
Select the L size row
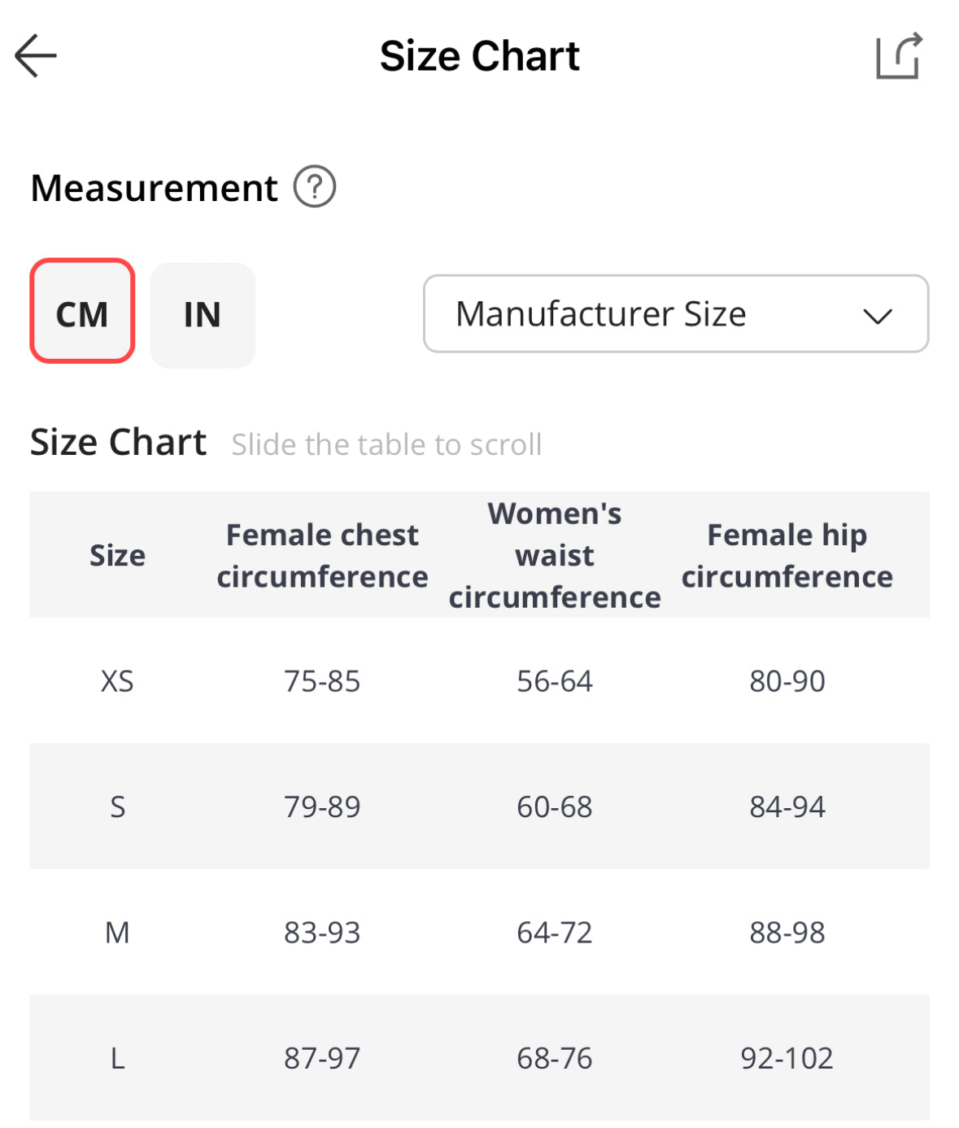coord(117,1058)
